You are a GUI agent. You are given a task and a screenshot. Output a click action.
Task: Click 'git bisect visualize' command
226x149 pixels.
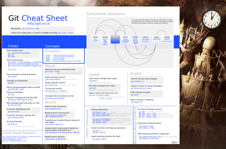coord(101,121)
